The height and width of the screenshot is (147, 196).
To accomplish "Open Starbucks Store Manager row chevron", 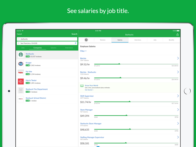I will pyautogui.click(x=178, y=123).
